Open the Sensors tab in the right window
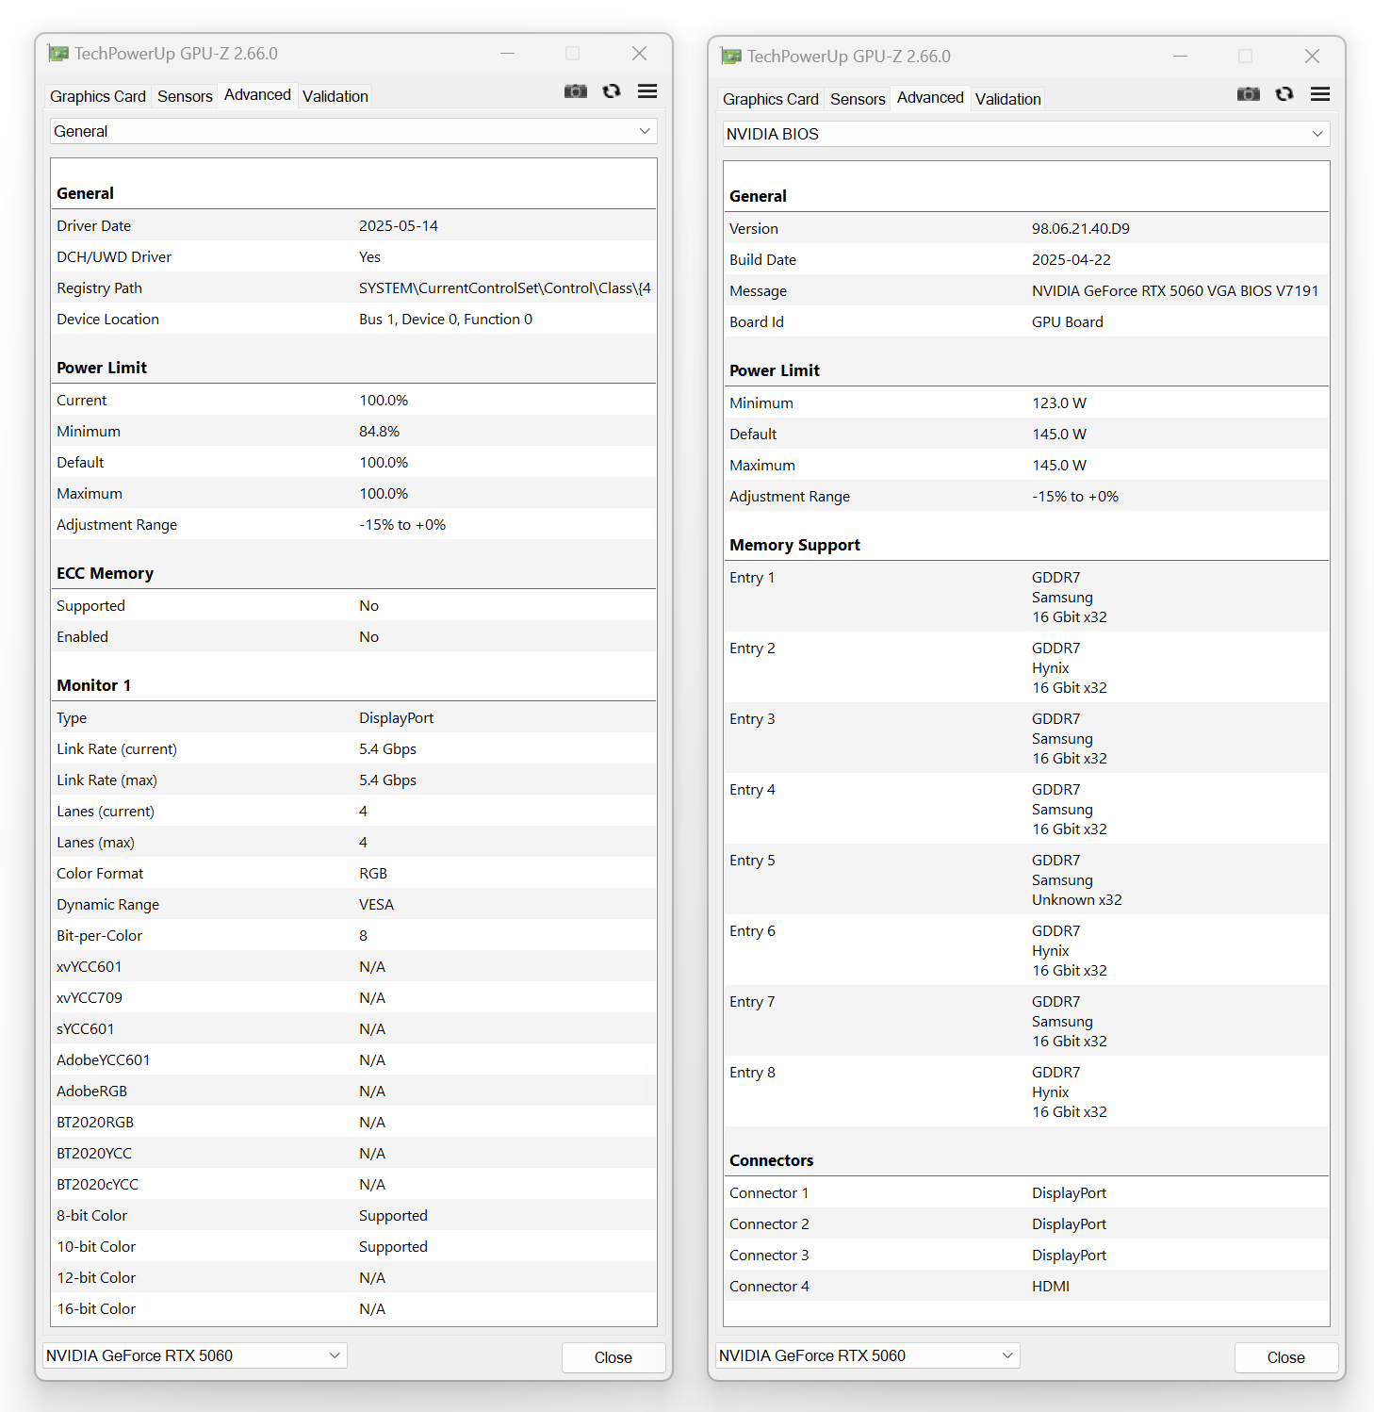Viewport: 1374px width, 1412px height. (858, 99)
